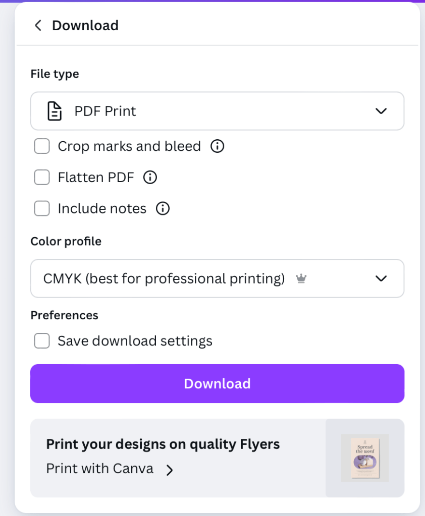Viewport: 425px width, 516px height.
Task: Open the Print with Canva link
Action: pos(100,469)
